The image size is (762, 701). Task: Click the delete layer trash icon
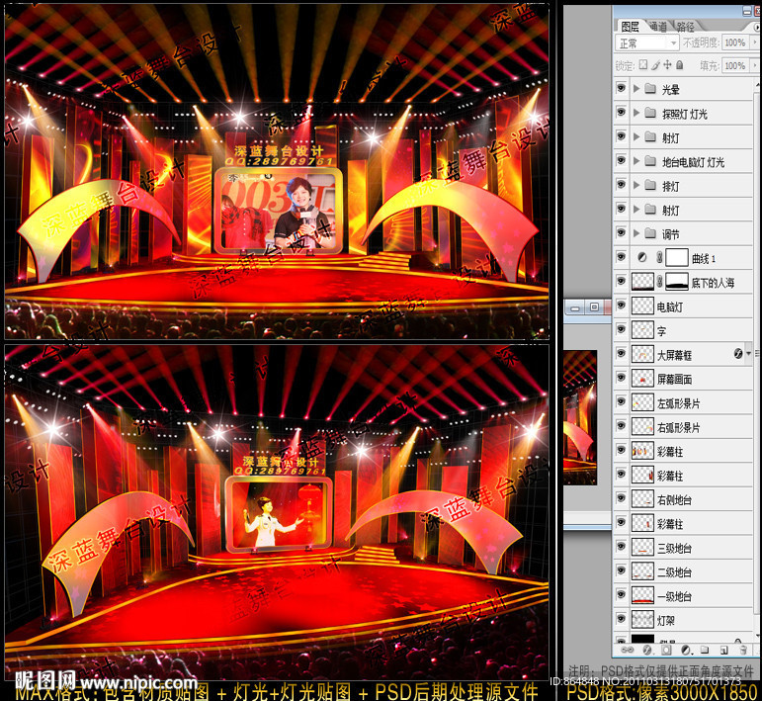743,650
